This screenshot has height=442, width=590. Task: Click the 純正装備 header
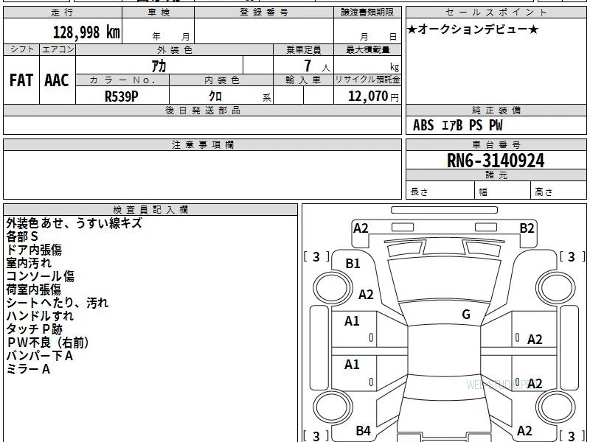tap(496, 110)
